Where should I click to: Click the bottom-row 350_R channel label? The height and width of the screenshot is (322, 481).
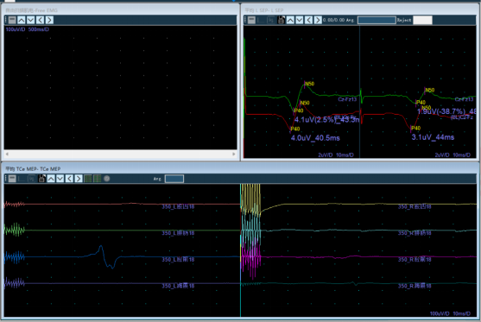click(415, 286)
